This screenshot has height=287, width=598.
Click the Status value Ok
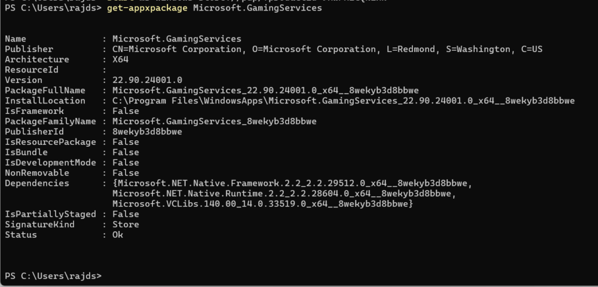(118, 234)
